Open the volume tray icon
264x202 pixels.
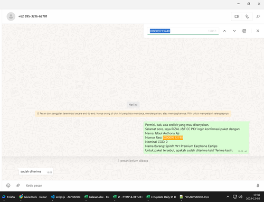pyautogui.click(x=241, y=197)
